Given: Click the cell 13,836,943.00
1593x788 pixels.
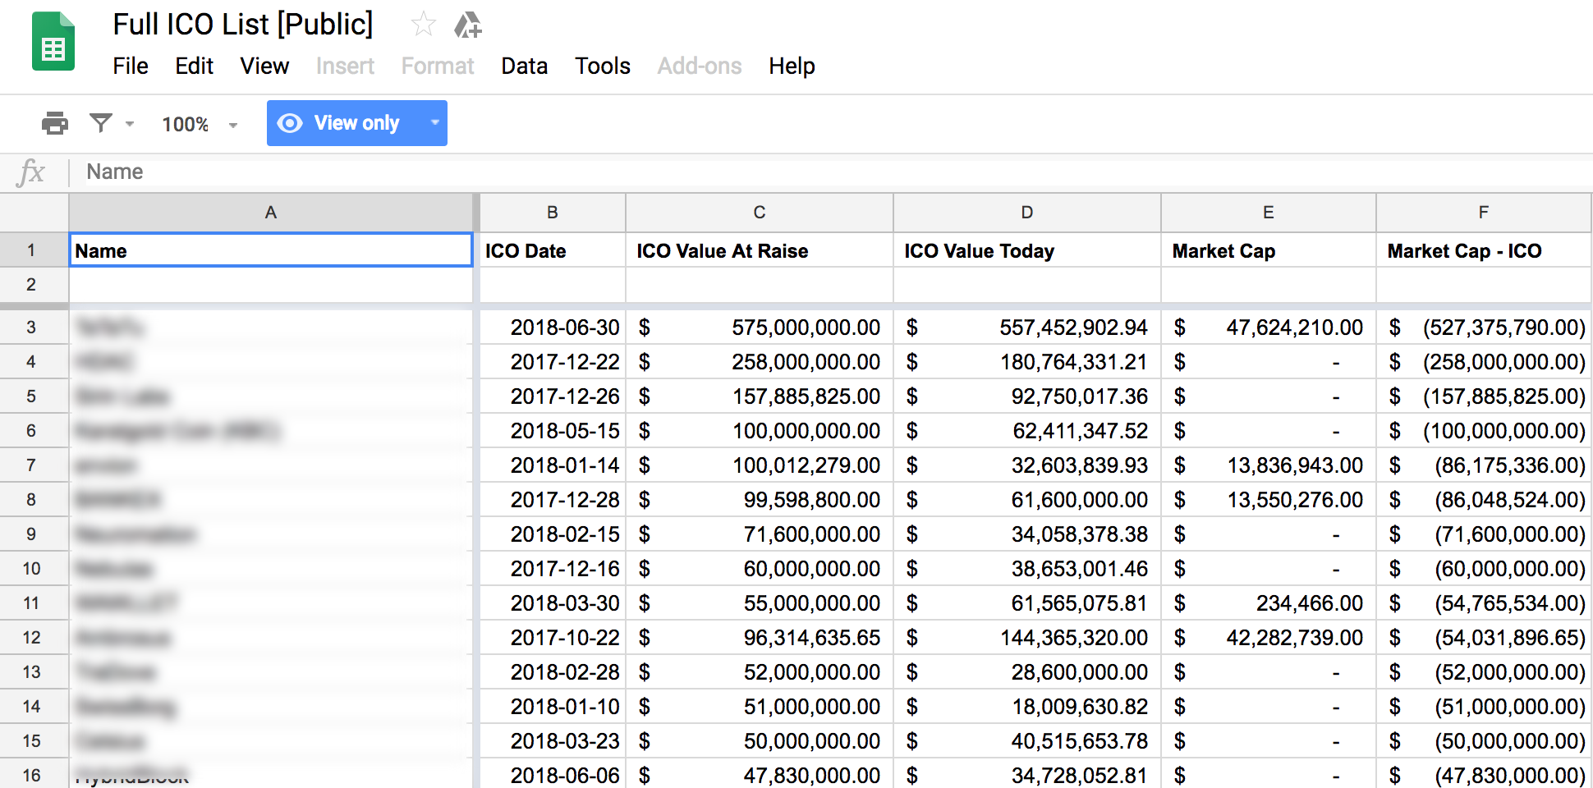Looking at the screenshot, I should coord(1269,465).
